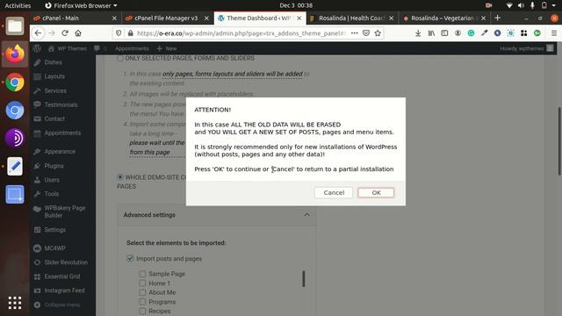Close the cPanel - Main tab
The image size is (562, 316).
(x=114, y=18)
